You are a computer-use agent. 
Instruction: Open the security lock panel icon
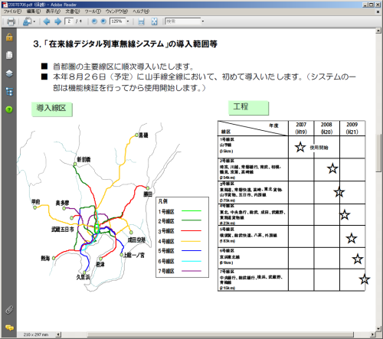9,37
